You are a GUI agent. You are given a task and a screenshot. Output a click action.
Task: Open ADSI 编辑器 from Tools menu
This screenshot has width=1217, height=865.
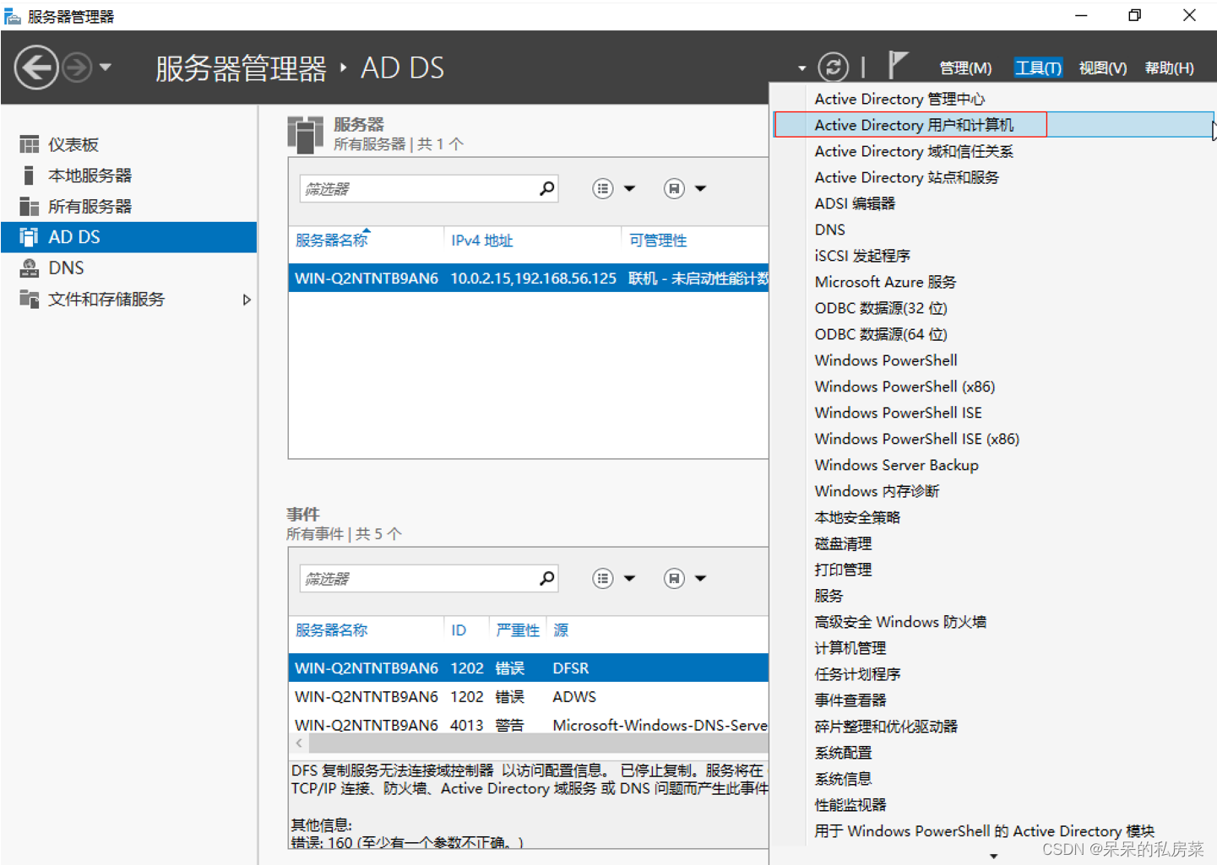point(855,204)
